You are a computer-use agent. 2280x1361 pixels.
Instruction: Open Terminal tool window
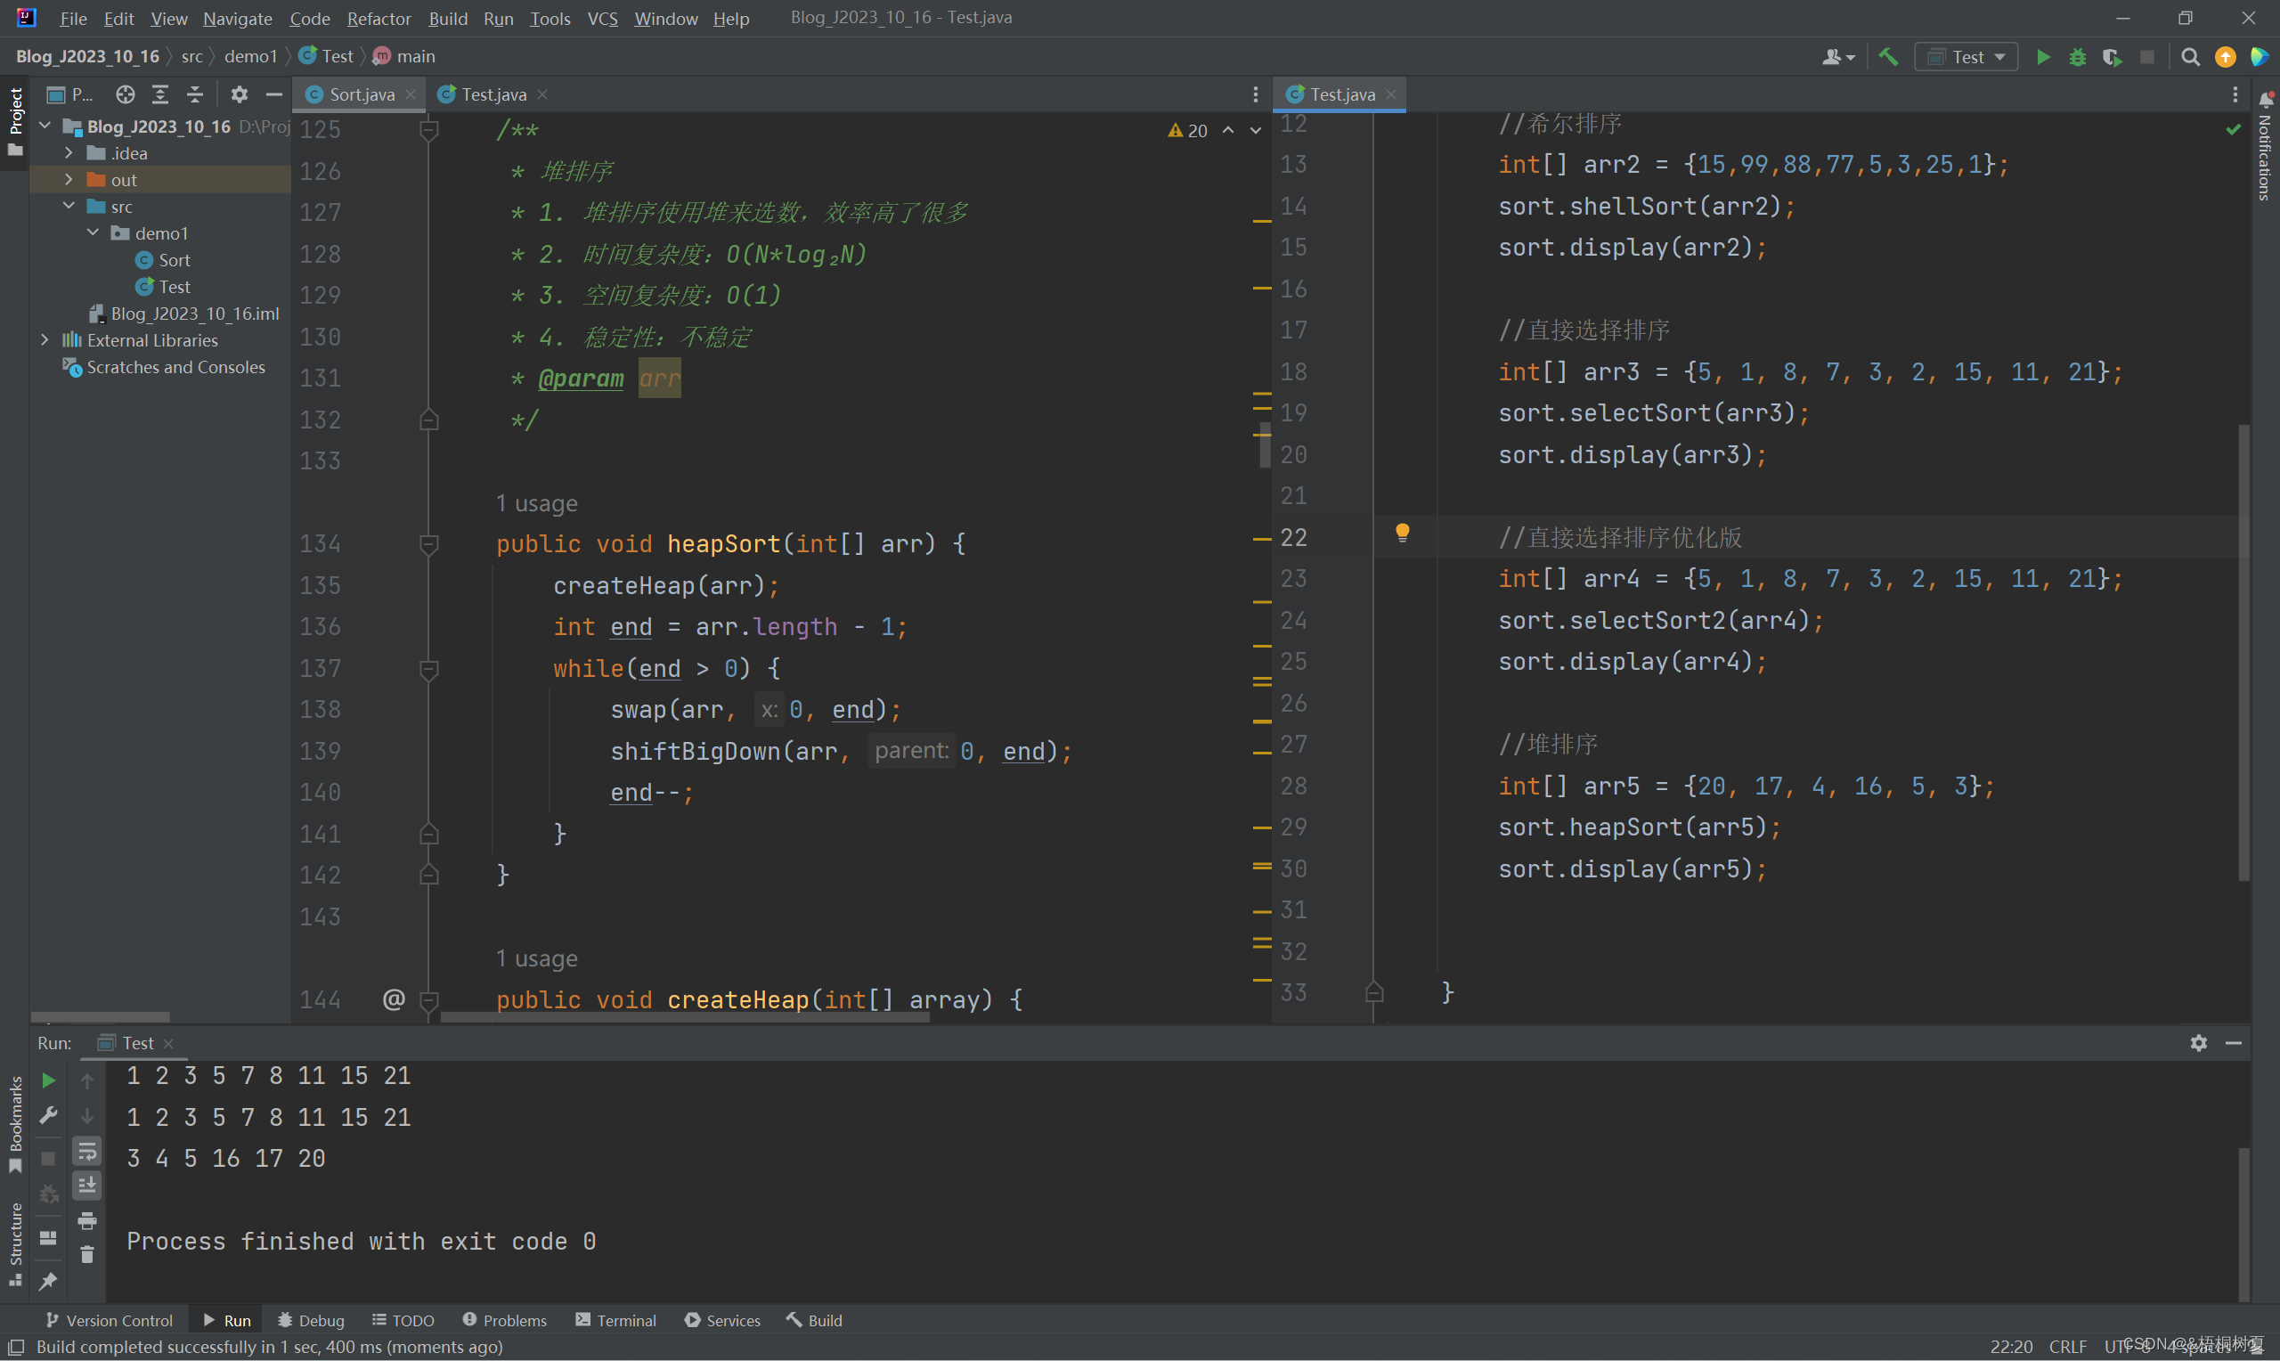coord(616,1320)
